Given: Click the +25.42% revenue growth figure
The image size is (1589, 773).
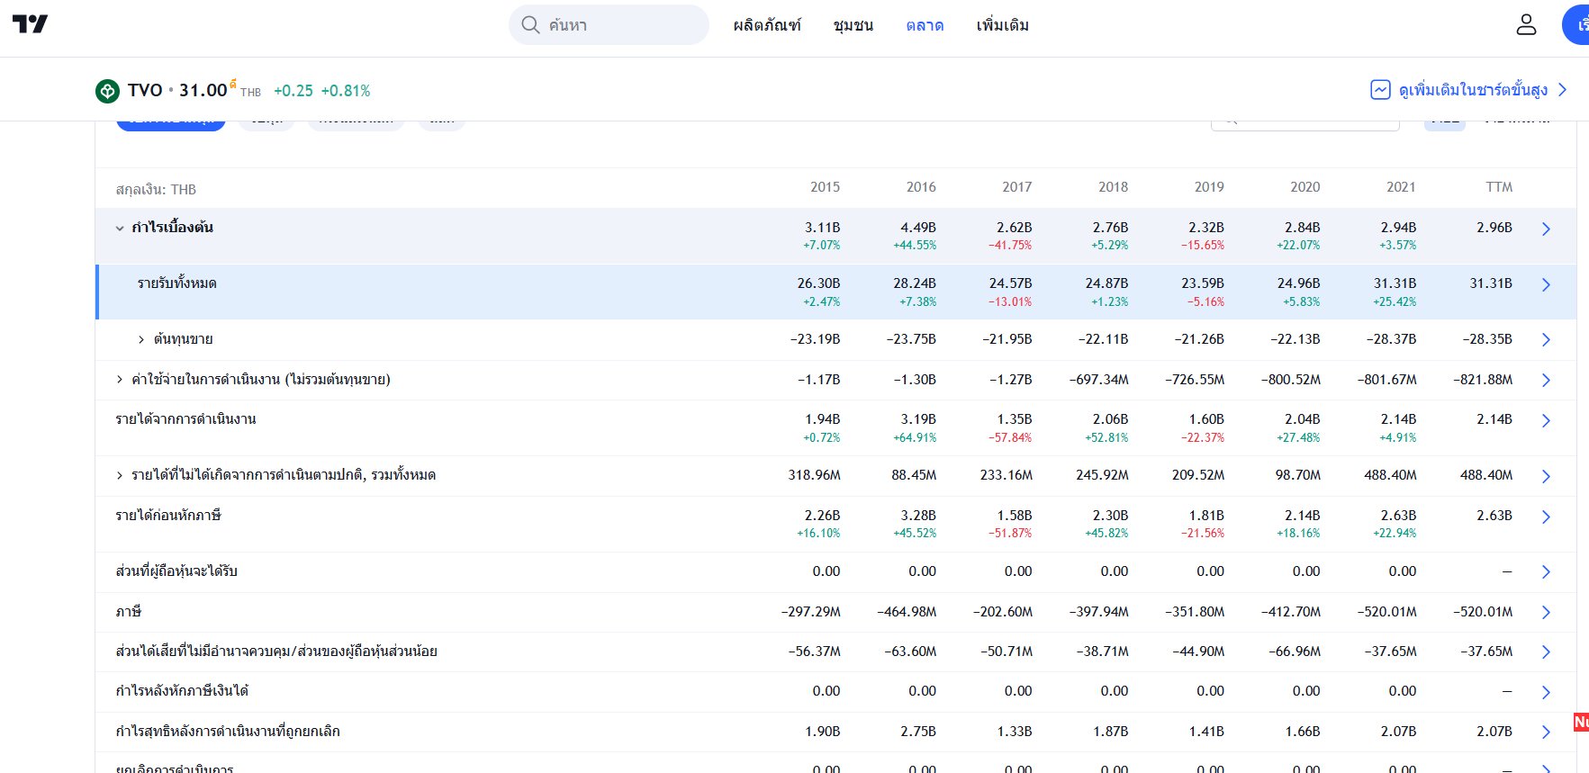Looking at the screenshot, I should point(1395,302).
